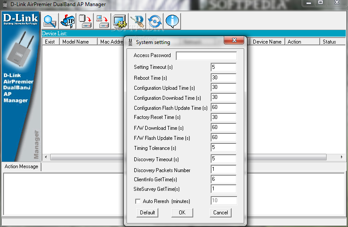Click the D-Link tools brush icon

coord(137,21)
